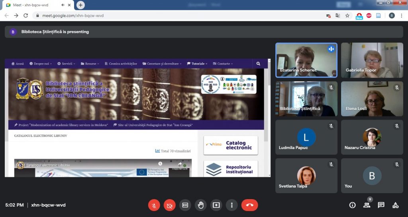
Task: Leave the call with red hang-up button
Action: [249, 205]
